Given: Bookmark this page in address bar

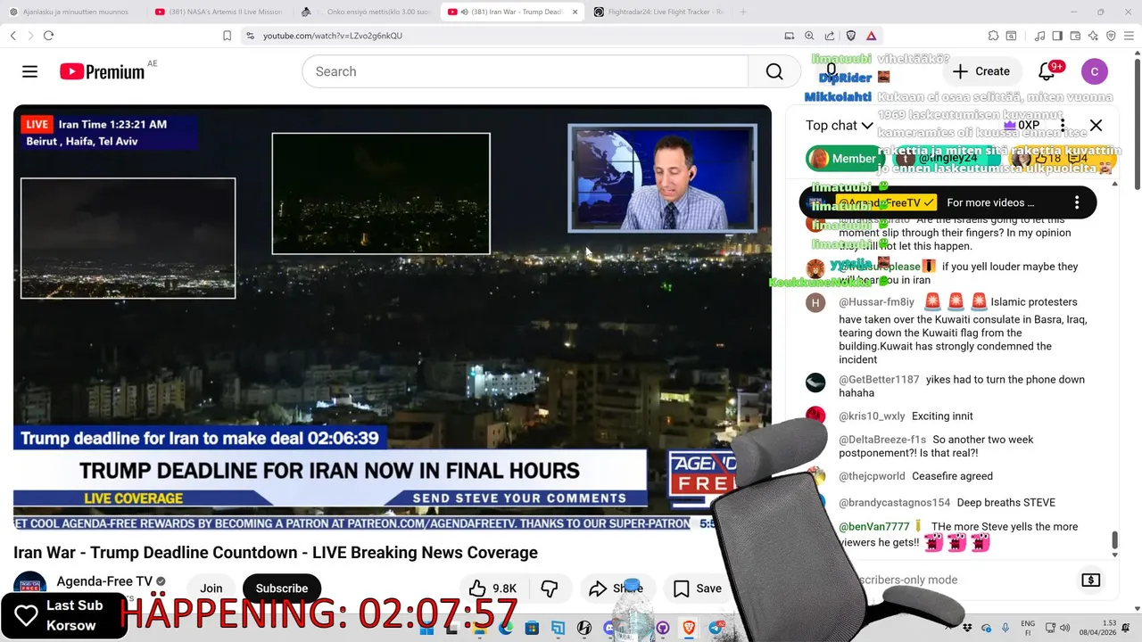Looking at the screenshot, I should 227,36.
